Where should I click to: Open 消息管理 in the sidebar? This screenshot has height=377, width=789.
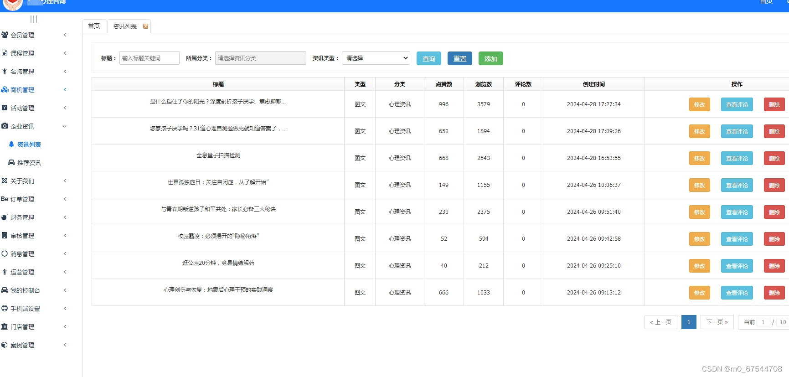22,254
